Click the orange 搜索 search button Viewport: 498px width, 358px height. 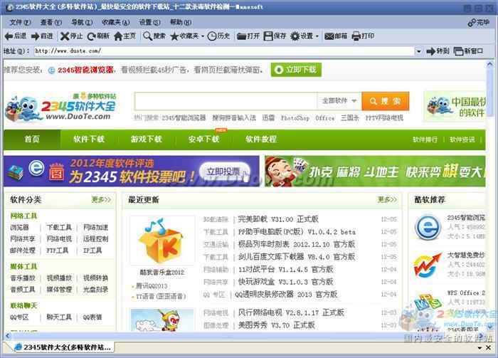pyautogui.click(x=385, y=101)
